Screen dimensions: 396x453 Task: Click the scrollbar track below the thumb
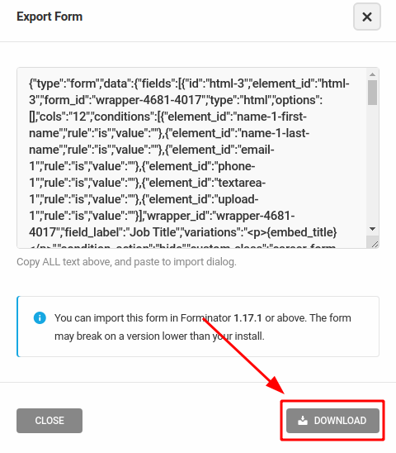(372, 165)
